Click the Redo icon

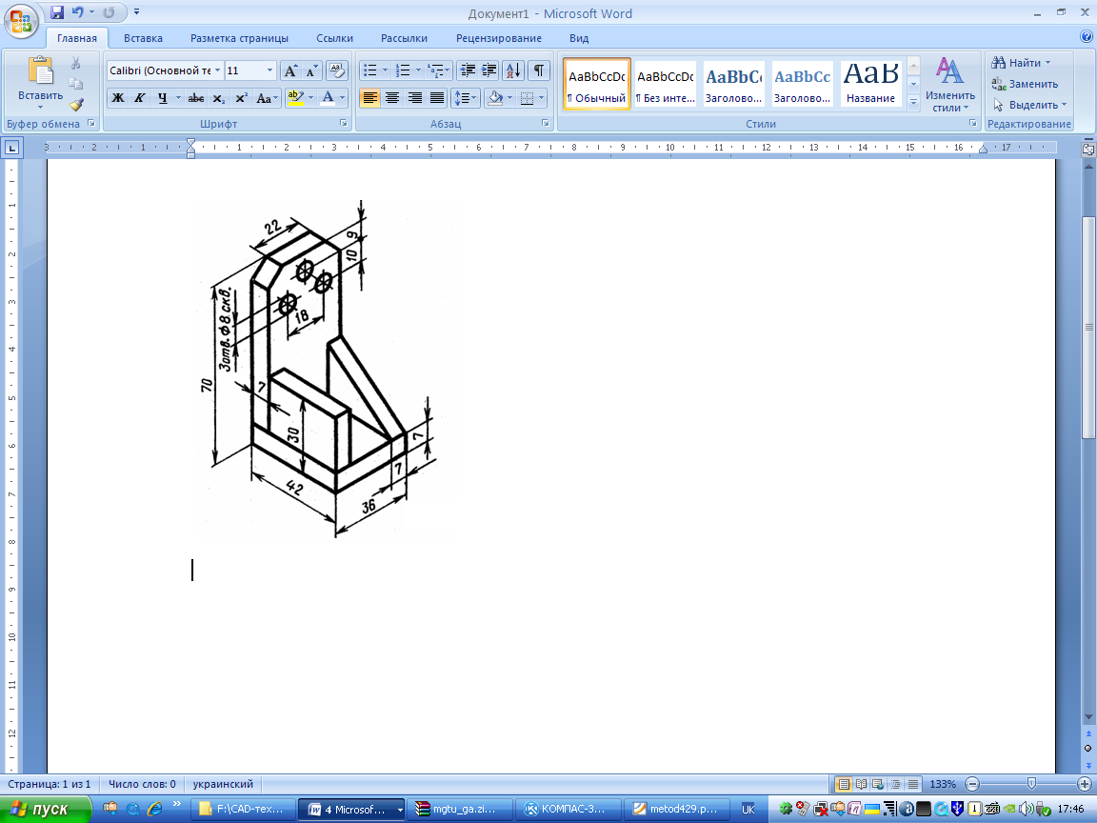pyautogui.click(x=110, y=11)
